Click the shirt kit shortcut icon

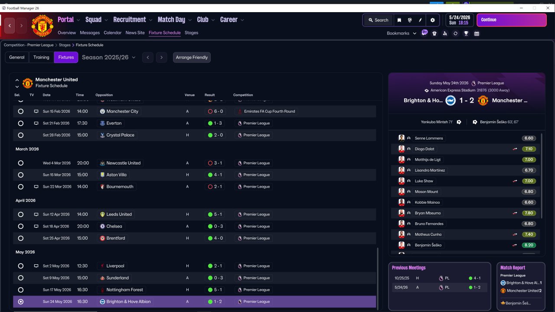[x=434, y=33]
